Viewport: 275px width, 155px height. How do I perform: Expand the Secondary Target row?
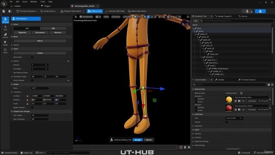click(12, 77)
